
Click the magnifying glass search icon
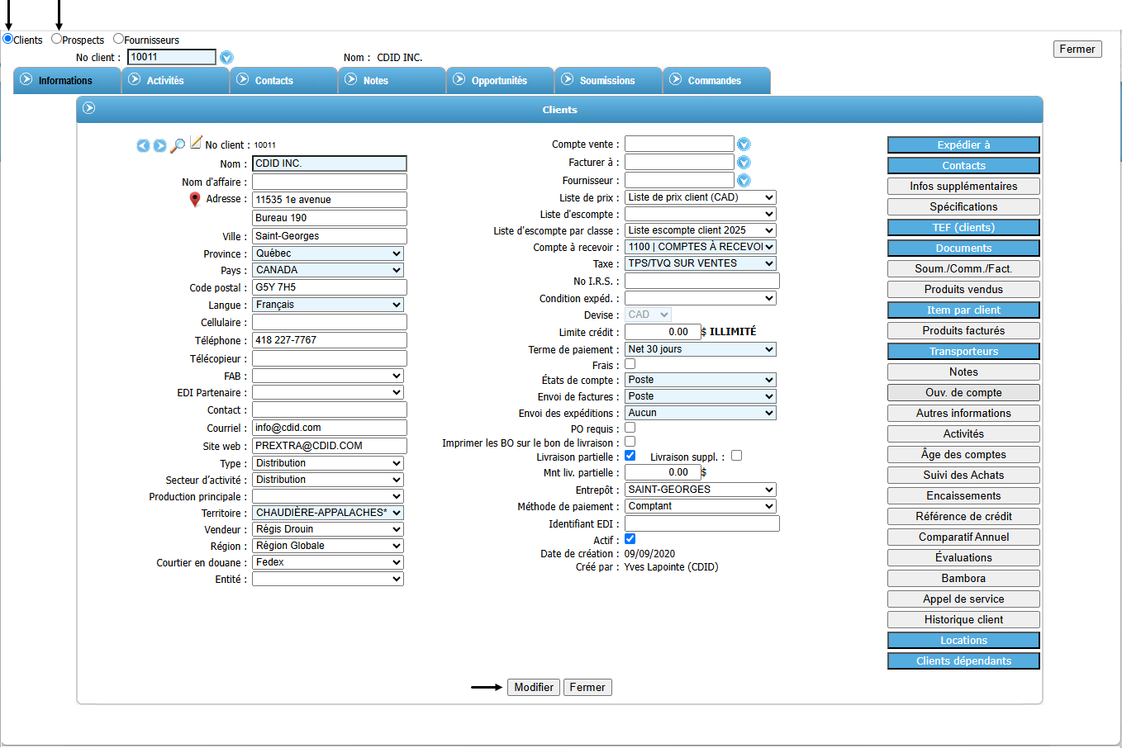click(178, 146)
